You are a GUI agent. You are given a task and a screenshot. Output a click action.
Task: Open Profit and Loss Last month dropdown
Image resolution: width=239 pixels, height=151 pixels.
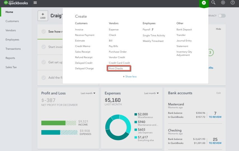88,93
